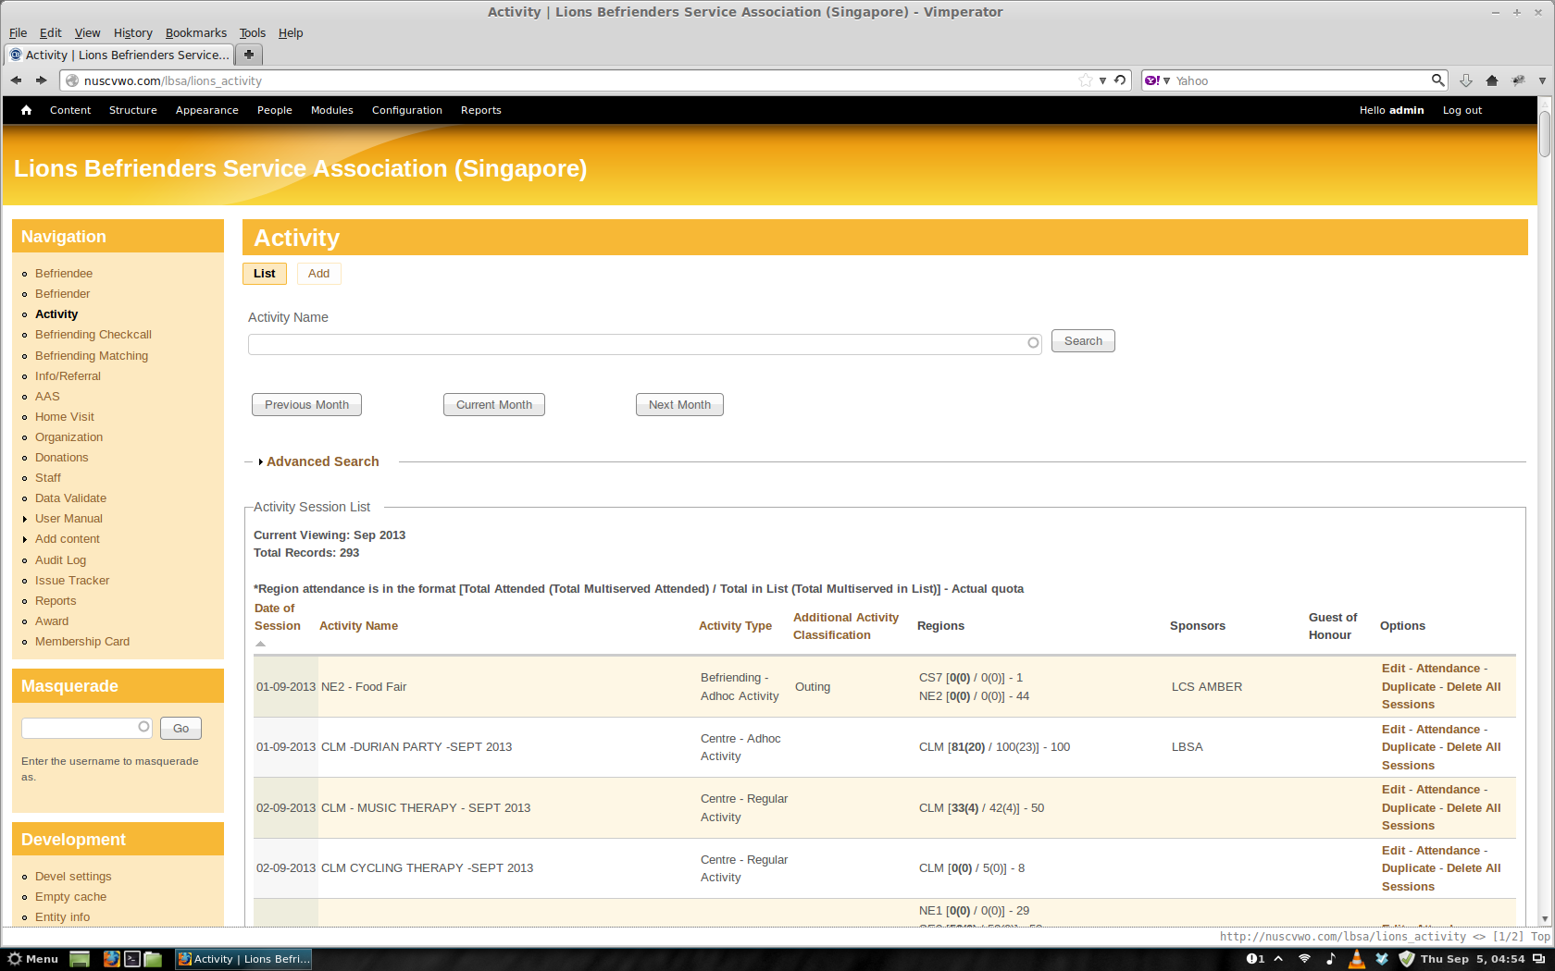
Task: Open the terminal launcher in the taskbar
Action: point(132,959)
